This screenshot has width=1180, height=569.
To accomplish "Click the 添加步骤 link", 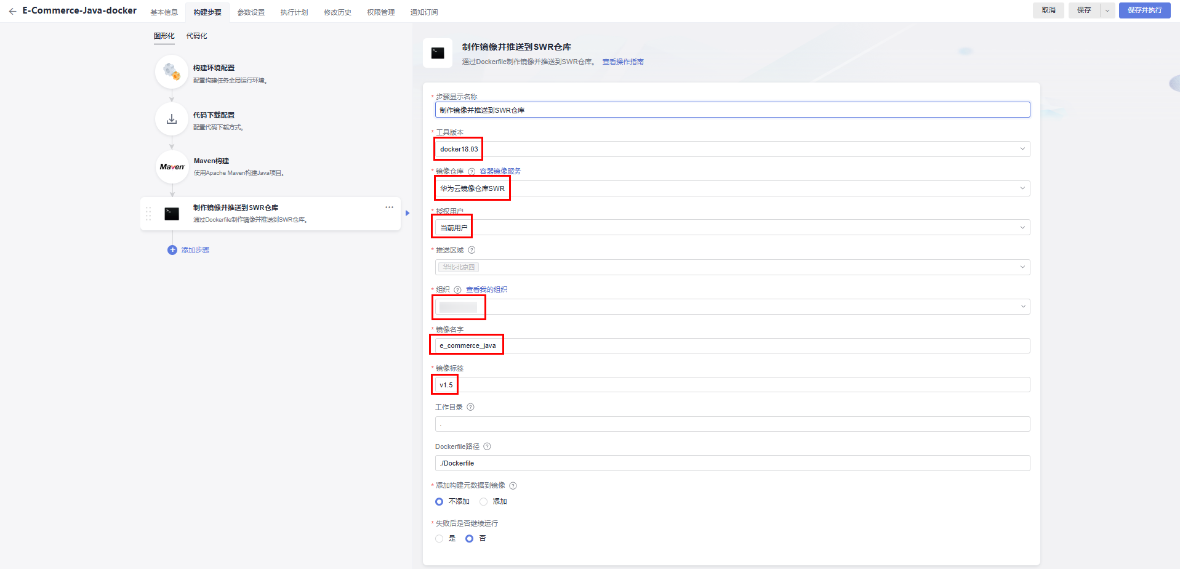I will [x=195, y=250].
